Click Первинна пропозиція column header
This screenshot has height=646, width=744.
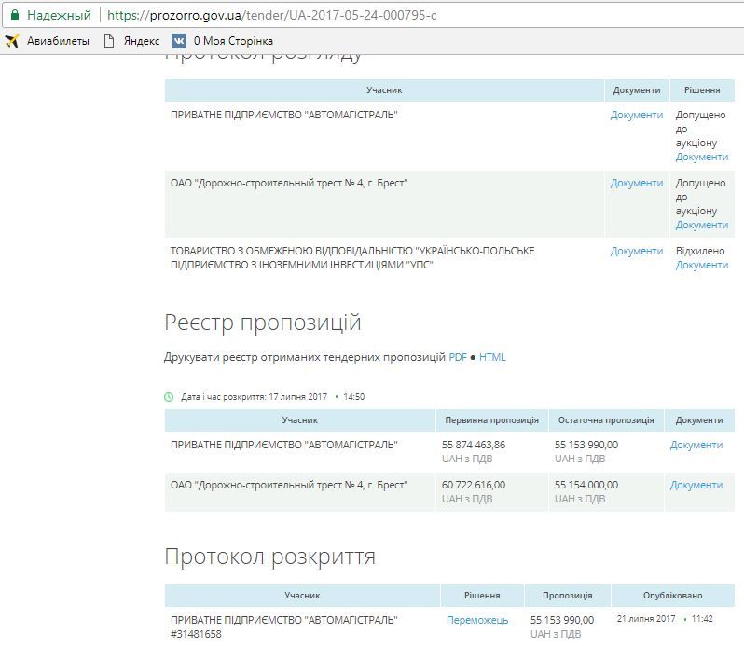pos(491,420)
